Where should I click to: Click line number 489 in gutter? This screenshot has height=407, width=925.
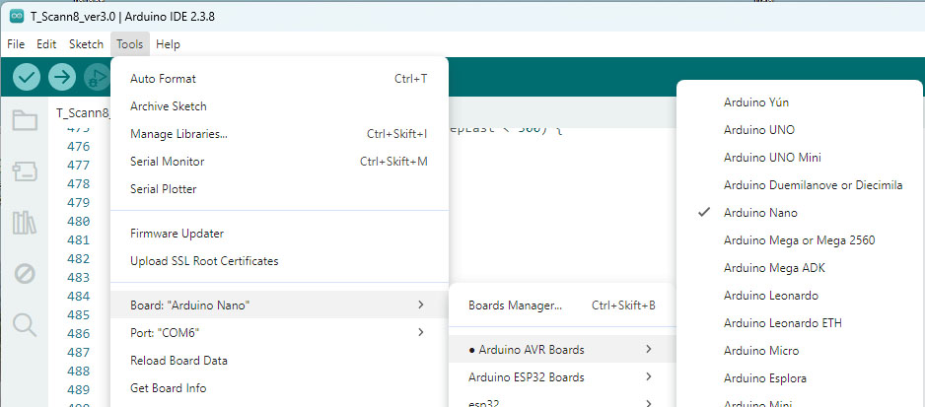[79, 390]
